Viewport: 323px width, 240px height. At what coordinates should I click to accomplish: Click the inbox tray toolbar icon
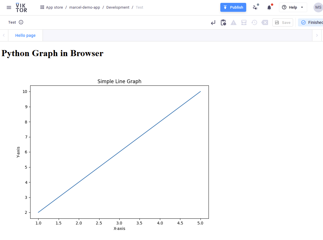point(244,22)
